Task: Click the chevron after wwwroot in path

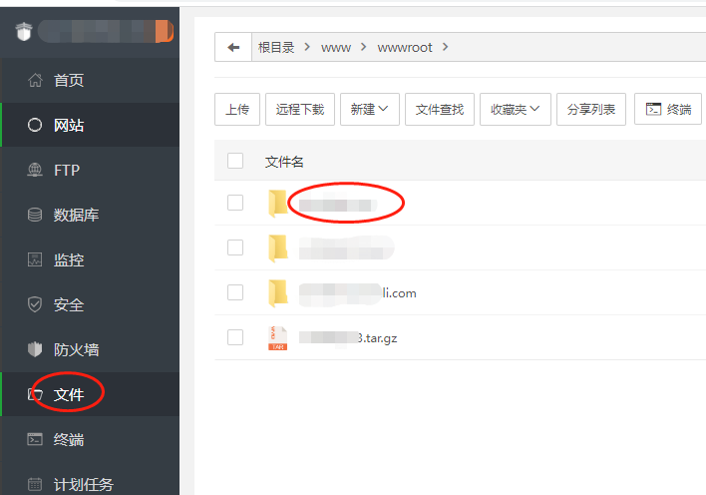Action: click(x=445, y=47)
